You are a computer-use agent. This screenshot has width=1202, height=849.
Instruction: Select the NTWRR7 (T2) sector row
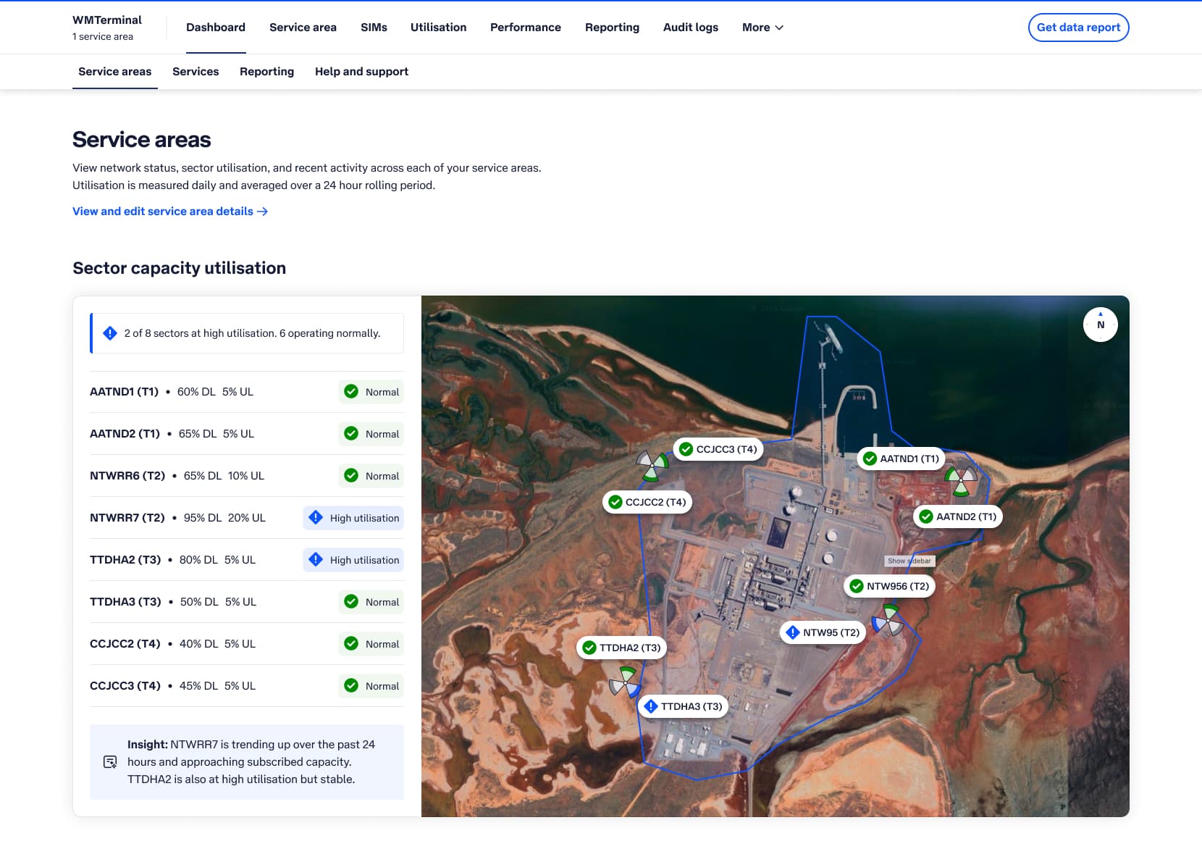coord(246,518)
